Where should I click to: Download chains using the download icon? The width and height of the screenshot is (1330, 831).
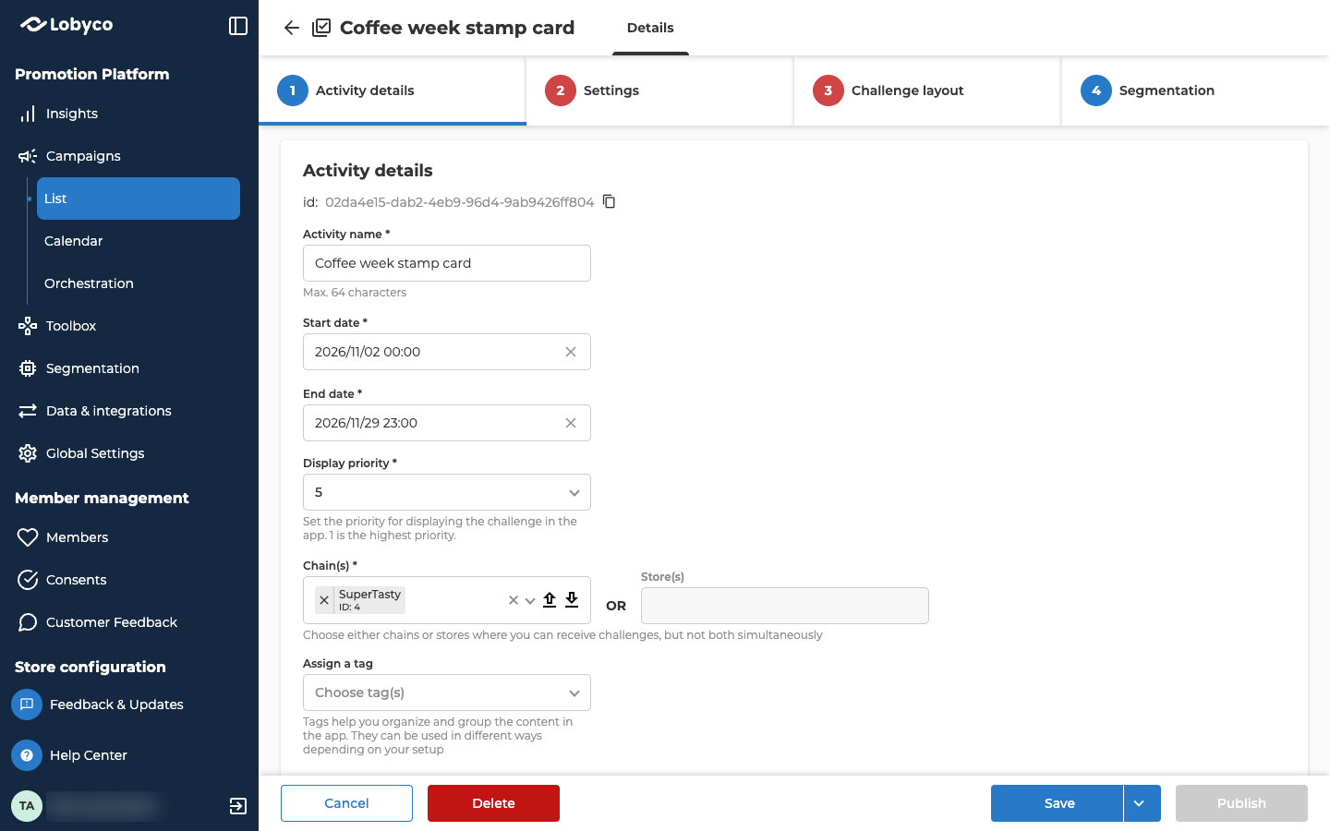572,600
